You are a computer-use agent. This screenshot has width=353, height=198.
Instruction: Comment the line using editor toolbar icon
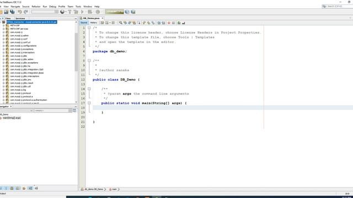click(x=179, y=23)
